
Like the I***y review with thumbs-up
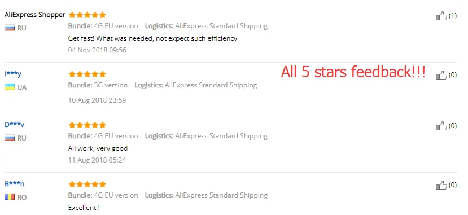pos(441,75)
